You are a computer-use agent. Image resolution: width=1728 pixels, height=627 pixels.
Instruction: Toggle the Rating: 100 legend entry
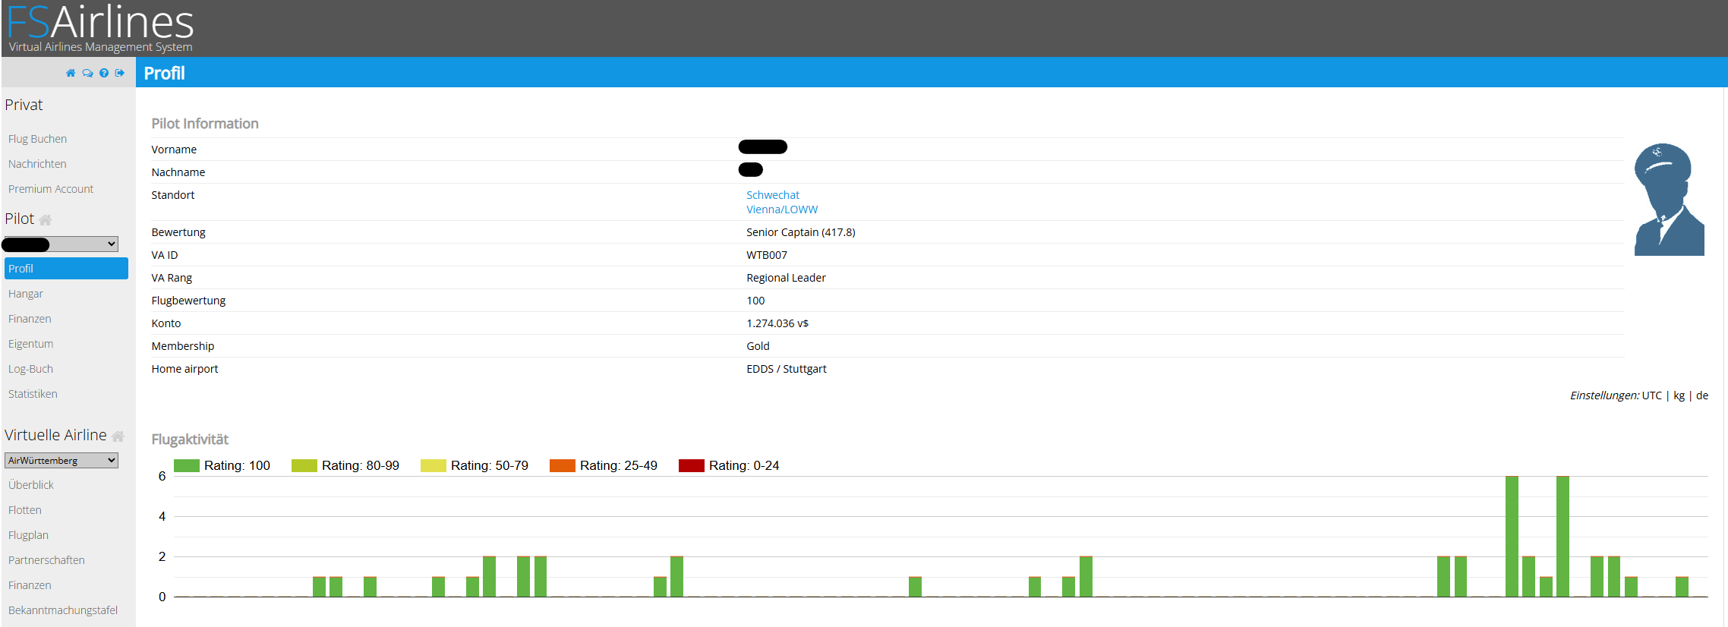[x=222, y=465]
